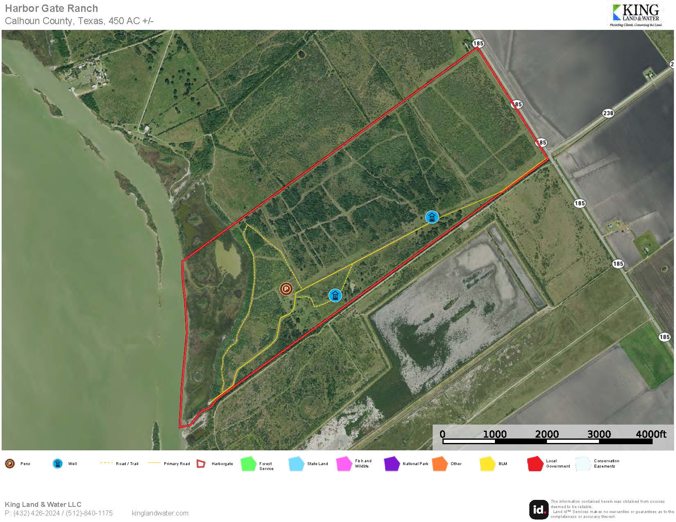Click the topmost highway 185 shield

pos(478,43)
